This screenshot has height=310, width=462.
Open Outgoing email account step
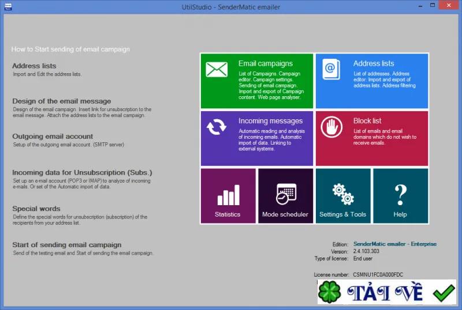click(x=53, y=137)
